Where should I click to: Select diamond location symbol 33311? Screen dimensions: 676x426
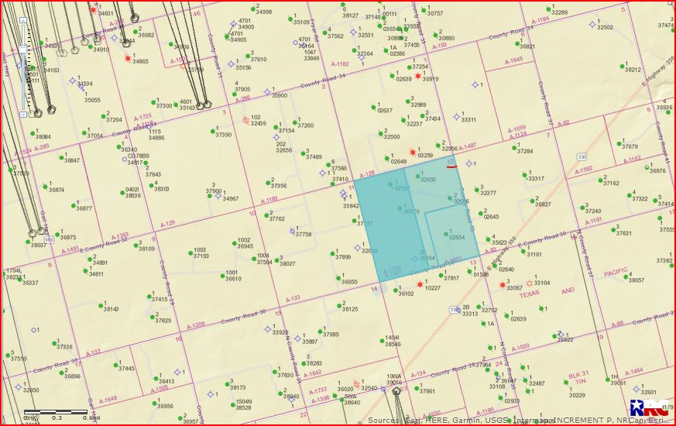pos(457,116)
